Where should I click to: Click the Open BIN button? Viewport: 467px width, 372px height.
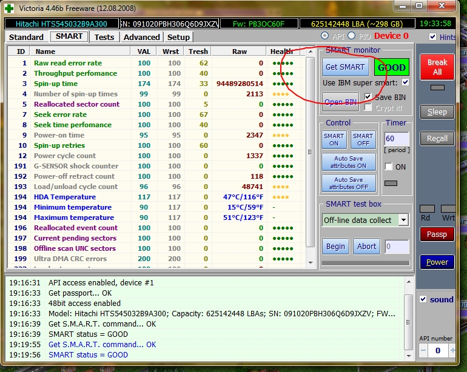(340, 102)
